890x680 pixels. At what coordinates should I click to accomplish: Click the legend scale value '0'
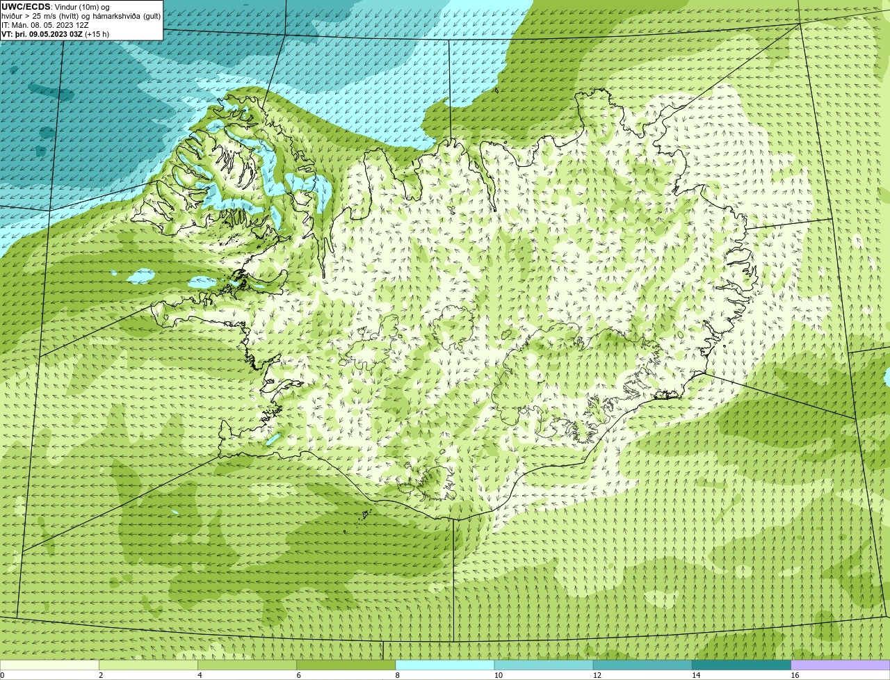3,675
